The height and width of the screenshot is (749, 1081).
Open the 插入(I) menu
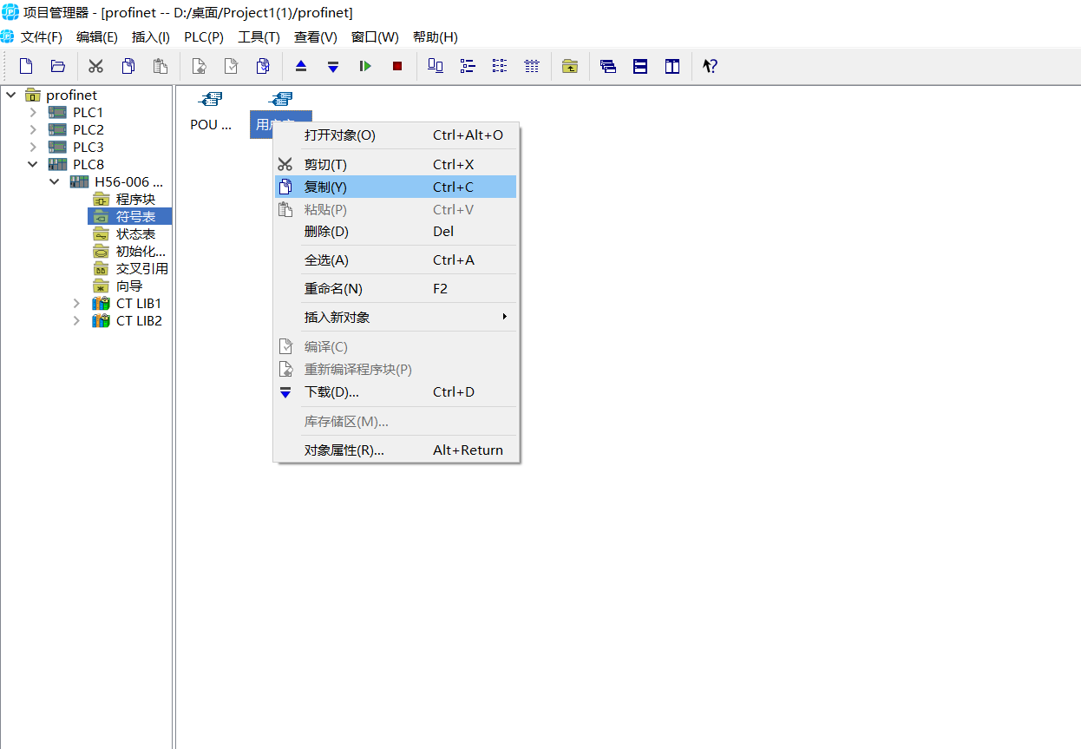[151, 36]
